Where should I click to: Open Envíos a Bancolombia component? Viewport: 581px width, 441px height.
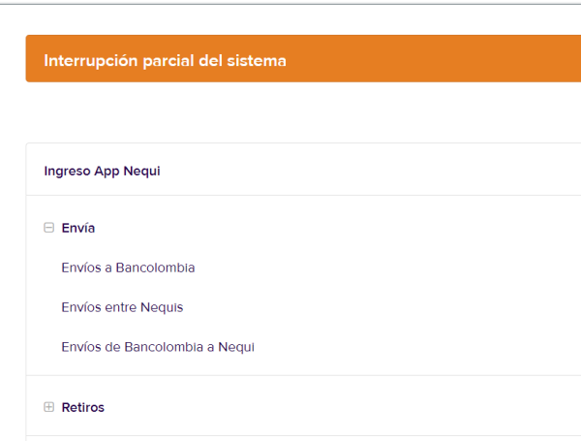[x=128, y=268]
